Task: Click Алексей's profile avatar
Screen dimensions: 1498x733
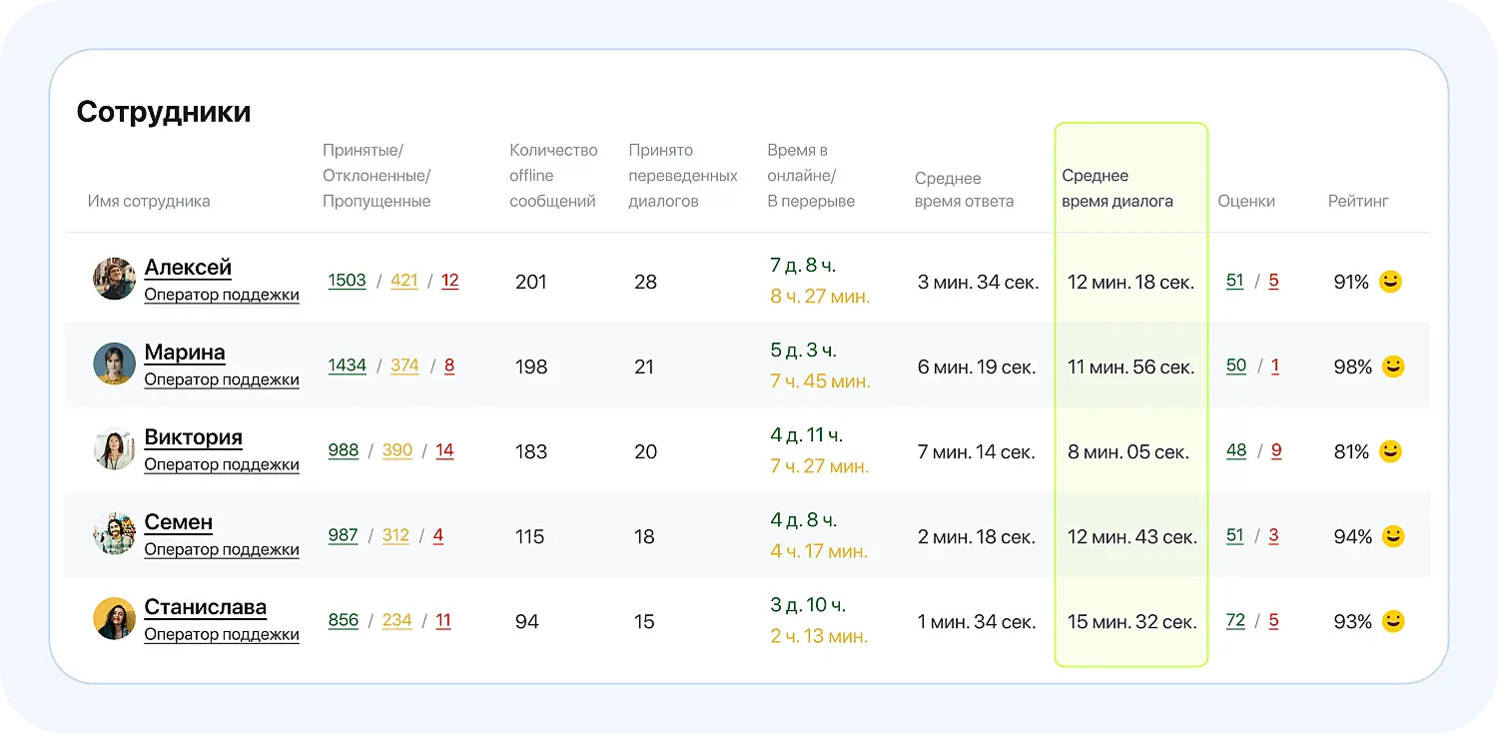Action: point(114,279)
